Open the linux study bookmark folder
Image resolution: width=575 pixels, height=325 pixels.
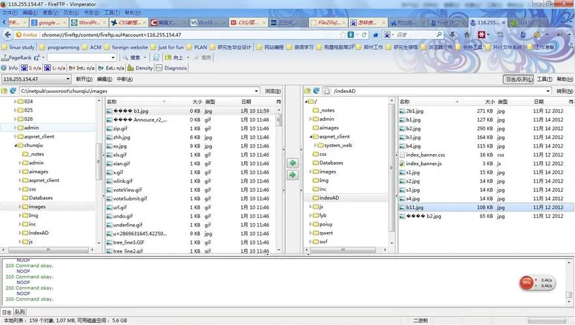point(18,47)
